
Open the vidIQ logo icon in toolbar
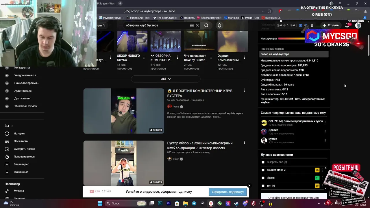tap(300, 25)
